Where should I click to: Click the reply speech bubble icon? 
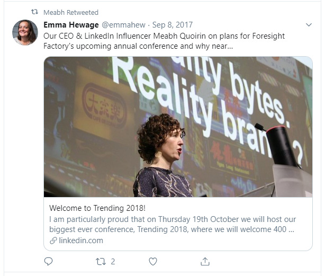pyautogui.click(x=49, y=261)
